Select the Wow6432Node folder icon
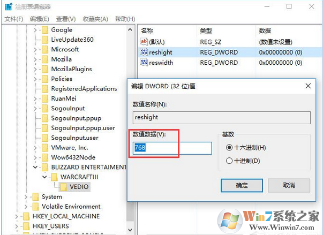This screenshot has height=235, width=323. 45,157
